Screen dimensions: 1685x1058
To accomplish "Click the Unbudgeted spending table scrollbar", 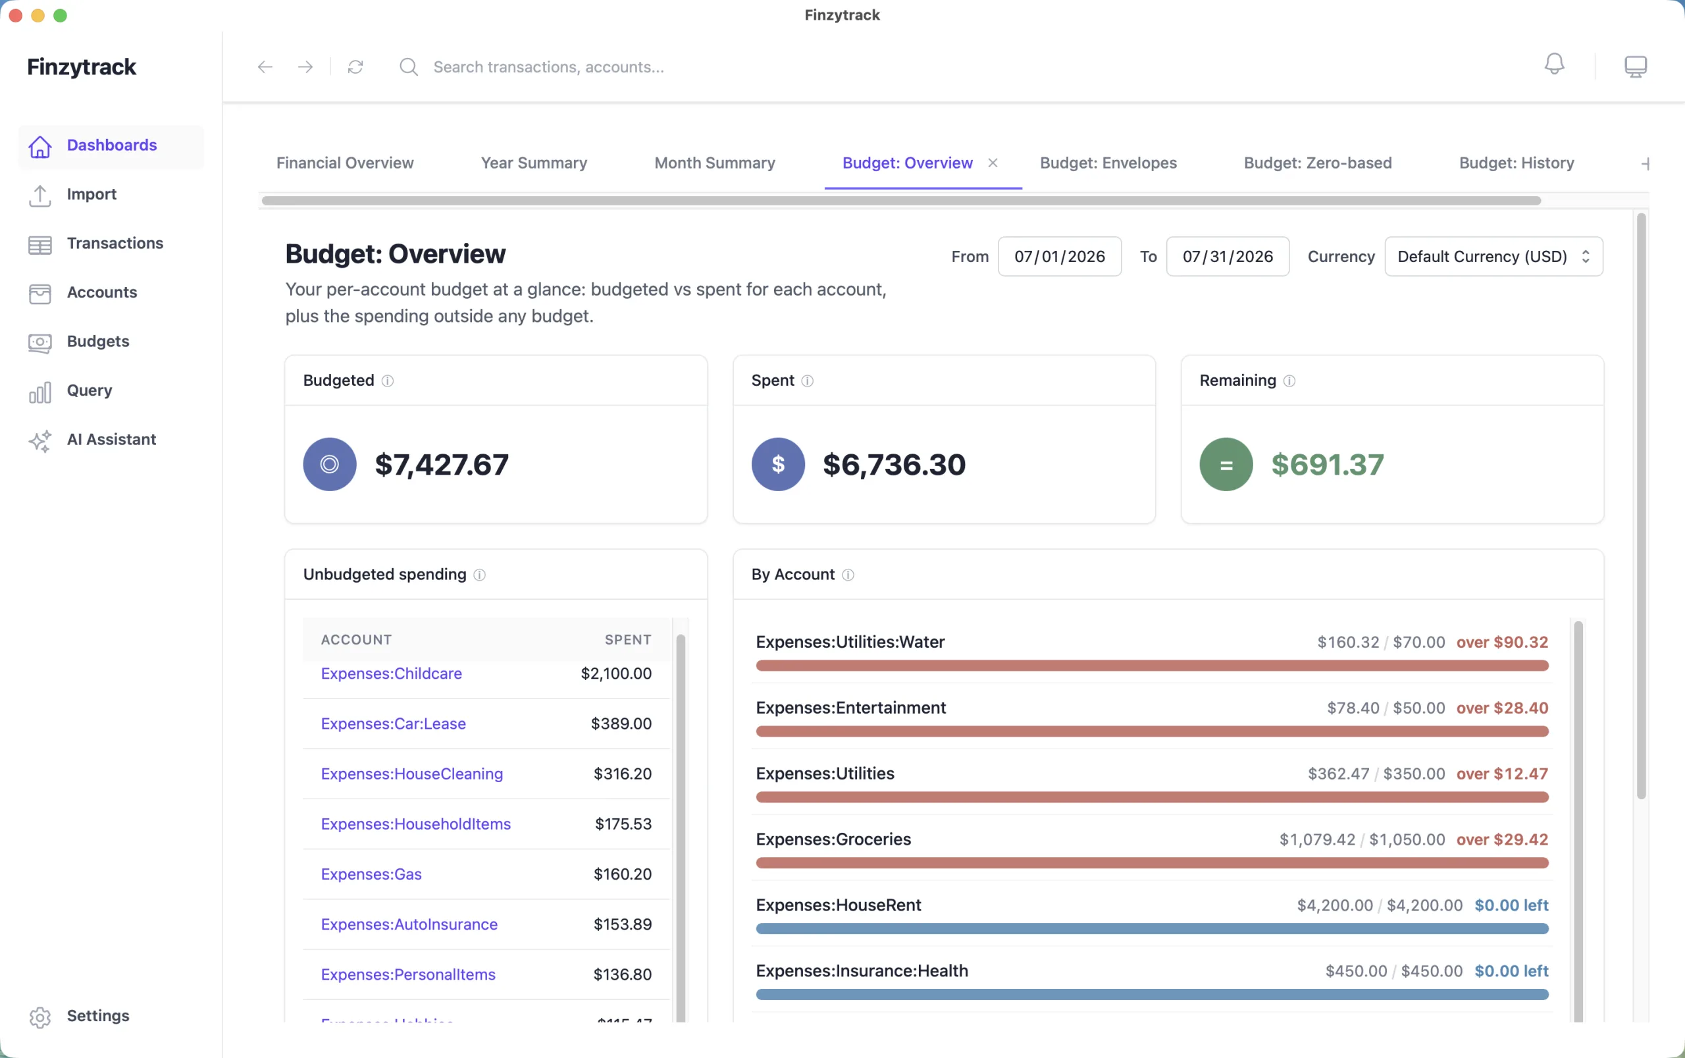I will [681, 829].
